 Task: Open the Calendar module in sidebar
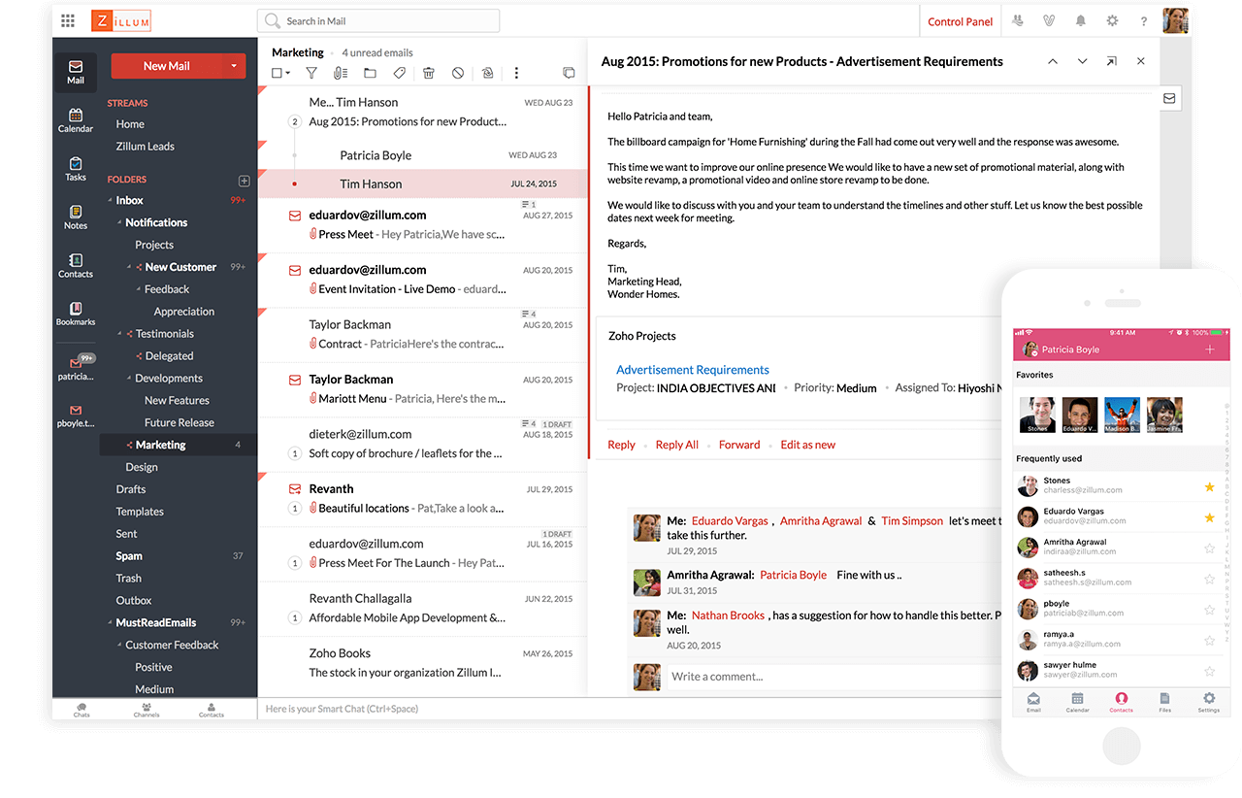76,120
